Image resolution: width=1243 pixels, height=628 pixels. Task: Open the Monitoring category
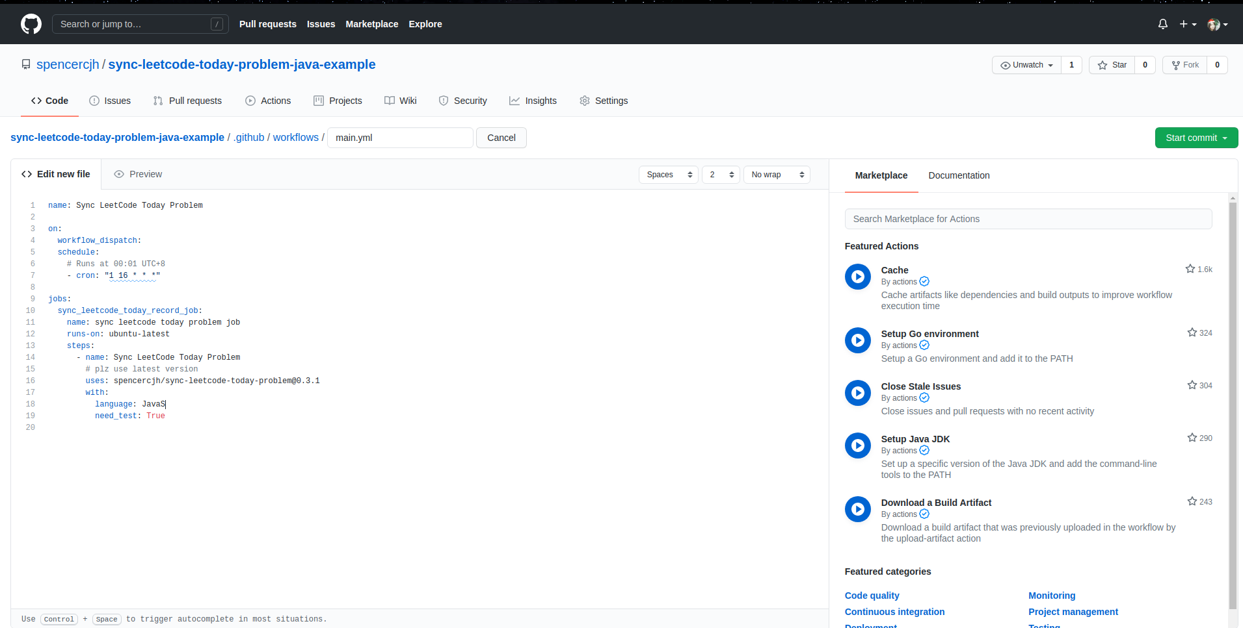[1052, 596]
